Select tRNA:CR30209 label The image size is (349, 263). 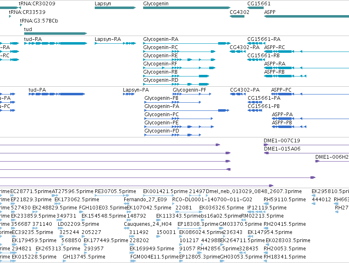pyautogui.click(x=37, y=4)
